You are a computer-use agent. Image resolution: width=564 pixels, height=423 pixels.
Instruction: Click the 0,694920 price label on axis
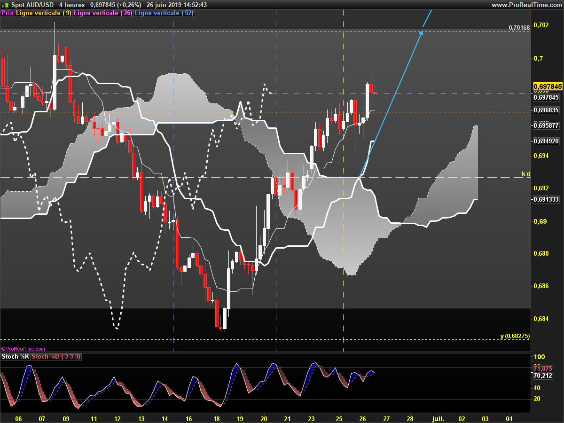546,141
